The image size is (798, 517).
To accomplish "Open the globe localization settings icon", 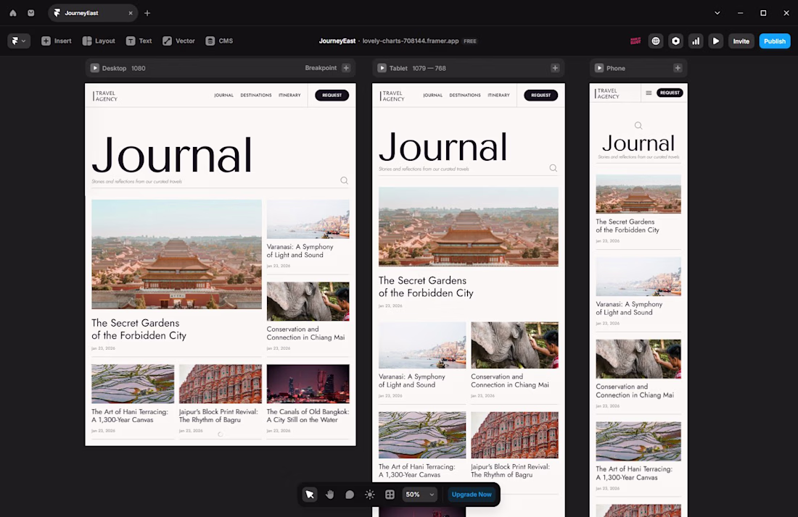I will point(656,41).
